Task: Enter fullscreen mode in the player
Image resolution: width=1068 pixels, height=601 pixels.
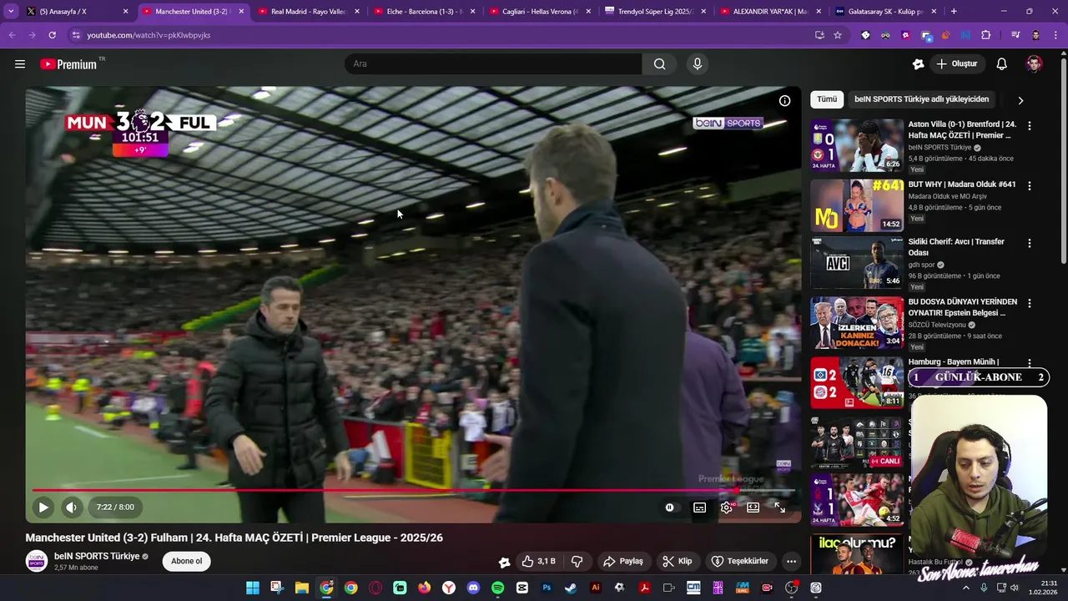Action: point(779,508)
